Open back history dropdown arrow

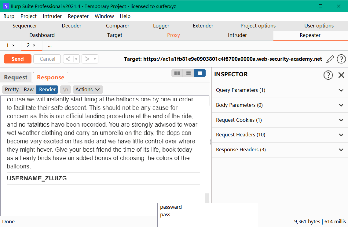click(76, 59)
